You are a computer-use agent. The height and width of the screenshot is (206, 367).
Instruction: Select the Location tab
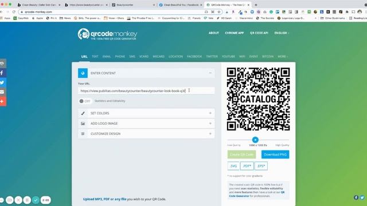[x=176, y=57]
